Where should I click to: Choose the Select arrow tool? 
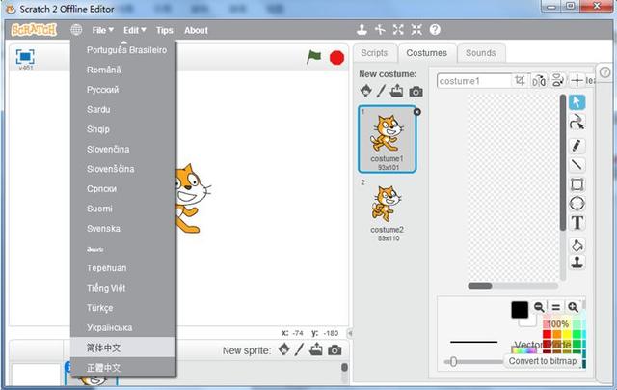tap(577, 102)
